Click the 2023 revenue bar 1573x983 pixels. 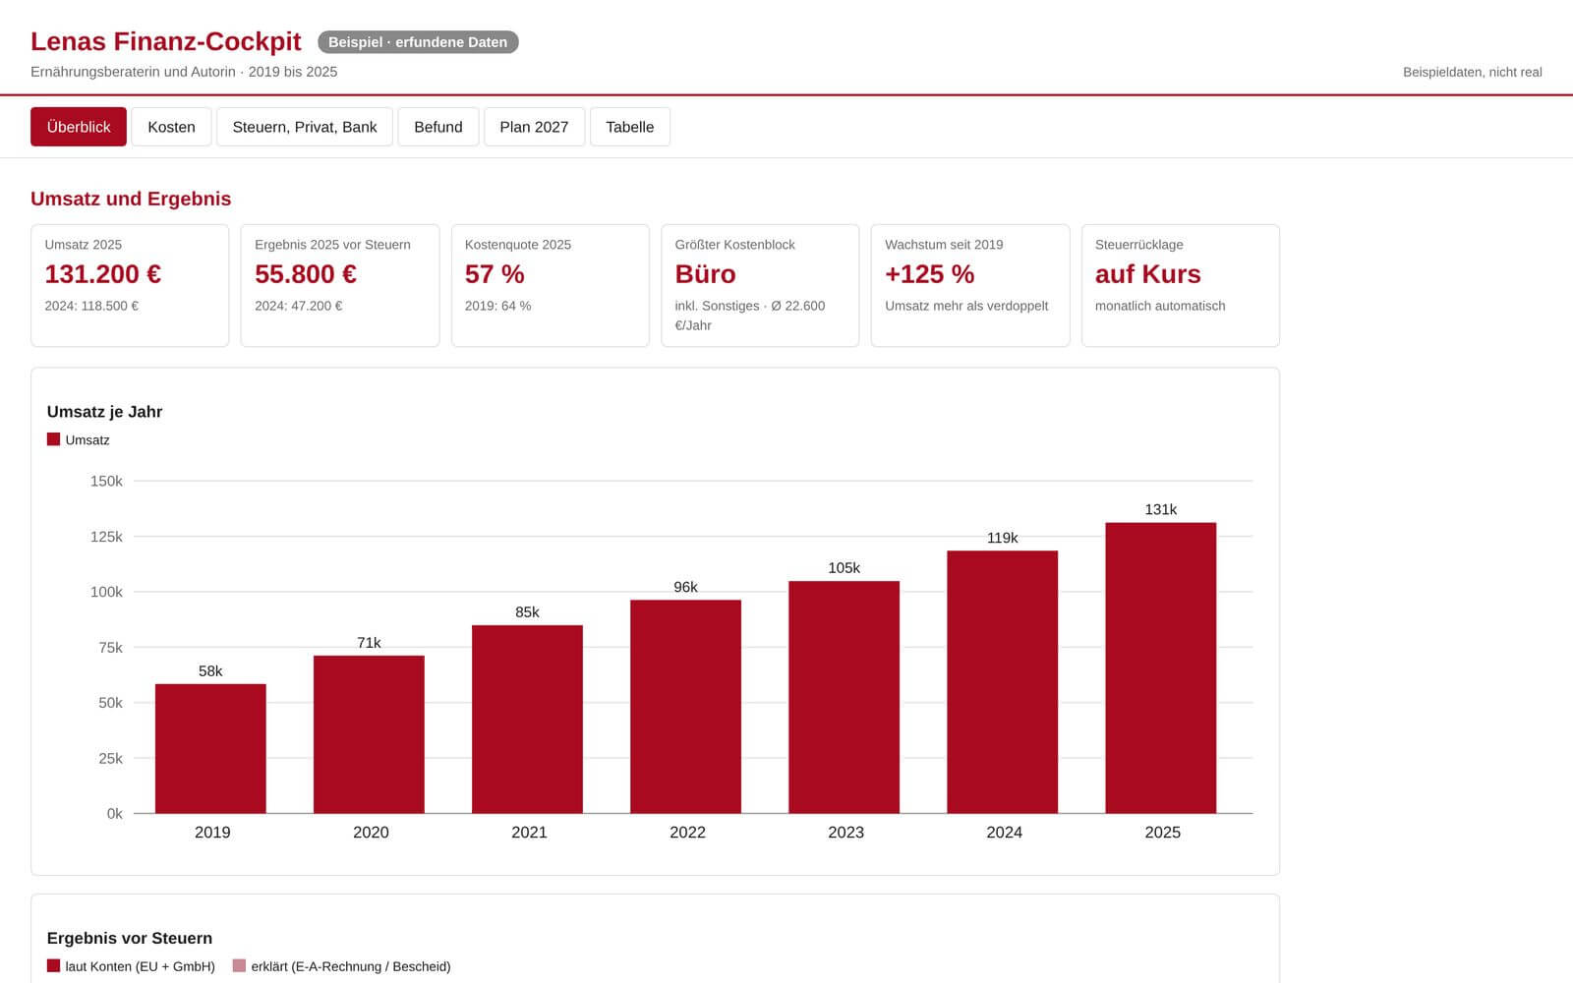(x=844, y=697)
